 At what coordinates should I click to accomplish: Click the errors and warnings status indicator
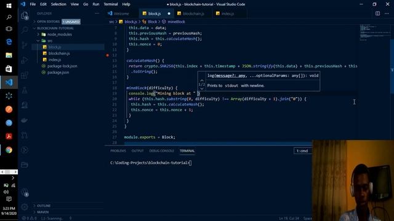pos(29,219)
